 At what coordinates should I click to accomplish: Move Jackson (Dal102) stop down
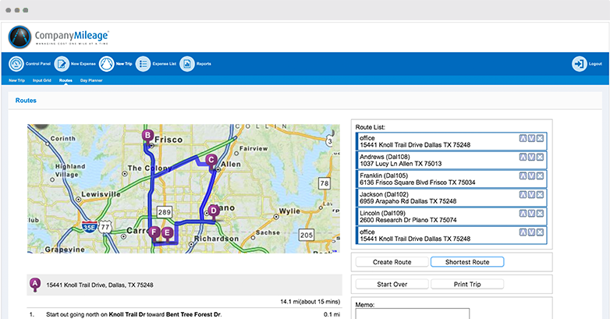tap(531, 194)
